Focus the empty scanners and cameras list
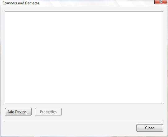The width and height of the screenshot is (168, 137). pyautogui.click(x=84, y=57)
